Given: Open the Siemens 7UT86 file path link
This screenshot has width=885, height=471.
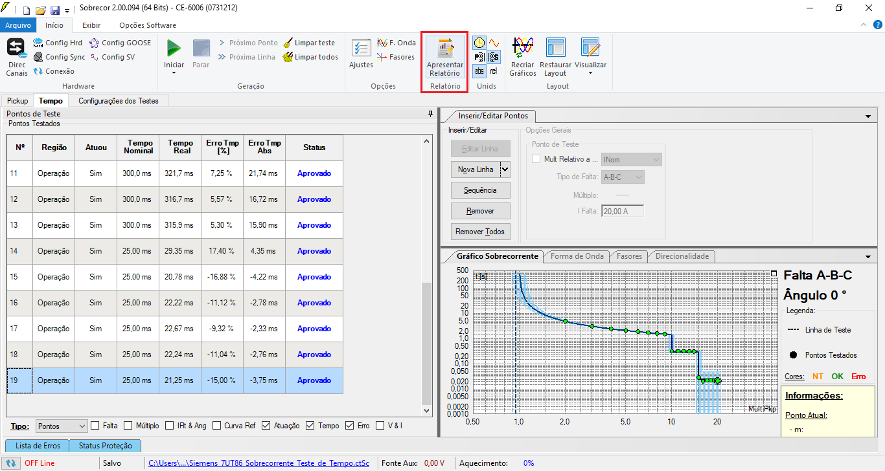Looking at the screenshot, I should point(259,463).
